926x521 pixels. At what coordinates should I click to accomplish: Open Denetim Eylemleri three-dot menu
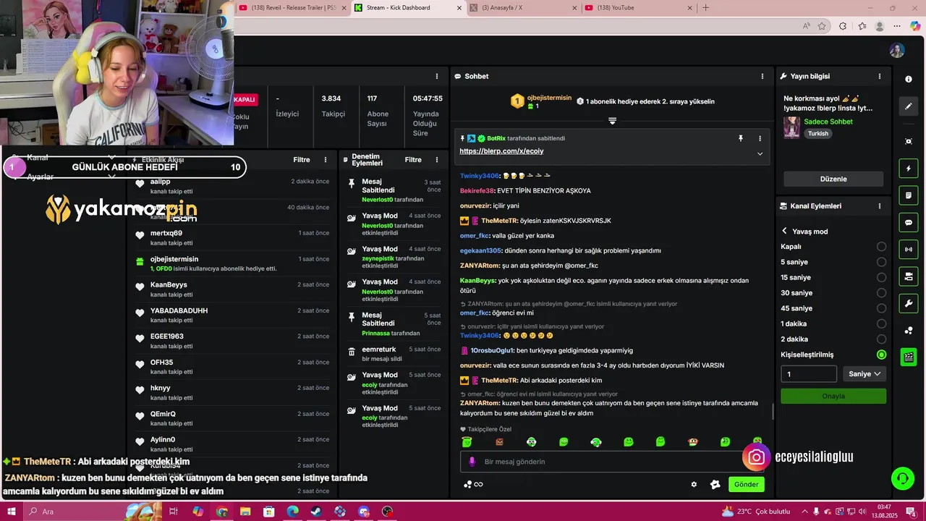(436, 160)
